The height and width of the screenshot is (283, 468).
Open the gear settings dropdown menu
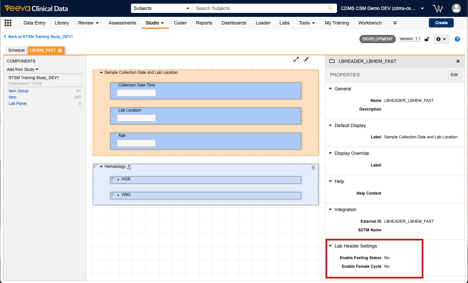click(x=441, y=39)
